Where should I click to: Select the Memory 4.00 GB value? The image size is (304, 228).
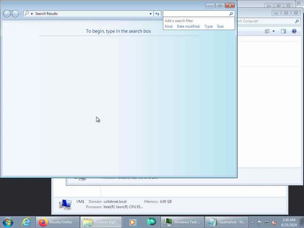pyautogui.click(x=166, y=202)
